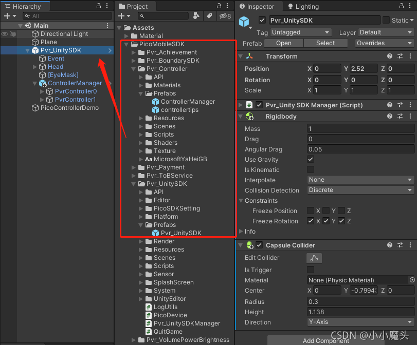The image size is (417, 345).
Task: Open Project create plus menu
Action: 124,16
